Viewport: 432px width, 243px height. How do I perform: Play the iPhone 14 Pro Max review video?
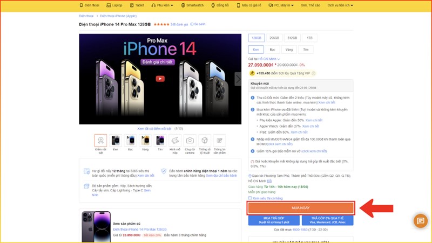point(160,79)
